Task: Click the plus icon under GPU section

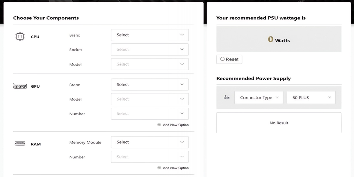Action: point(159,125)
